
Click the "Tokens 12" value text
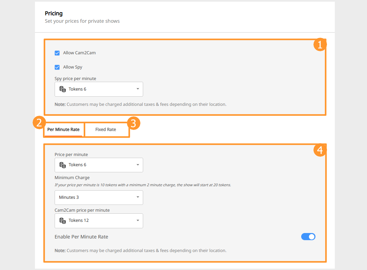(79, 220)
